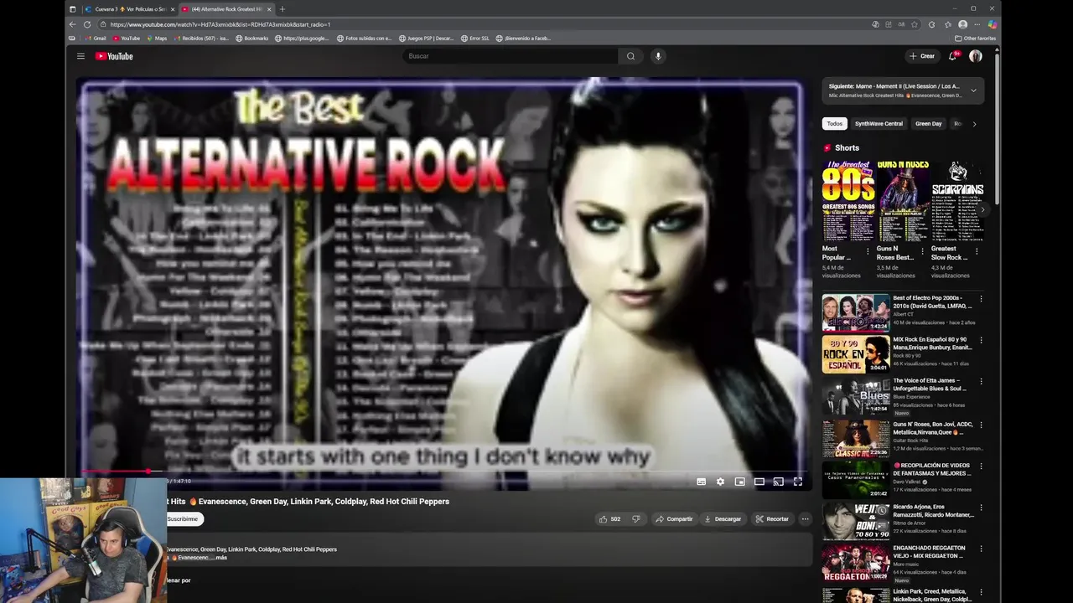Open a new browser tab
Screen dimensions: 1073x603
point(282,9)
